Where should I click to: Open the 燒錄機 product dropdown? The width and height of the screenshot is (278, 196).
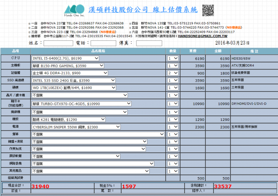click(80, 112)
